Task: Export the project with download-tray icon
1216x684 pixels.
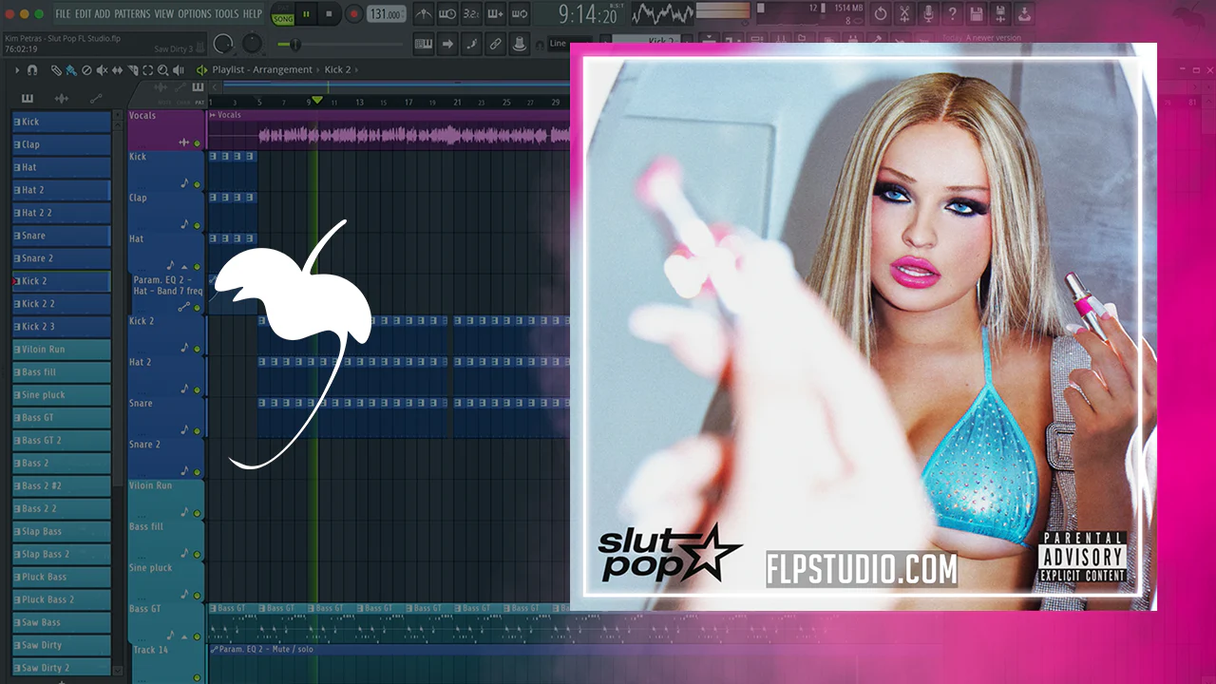Action: point(1024,14)
